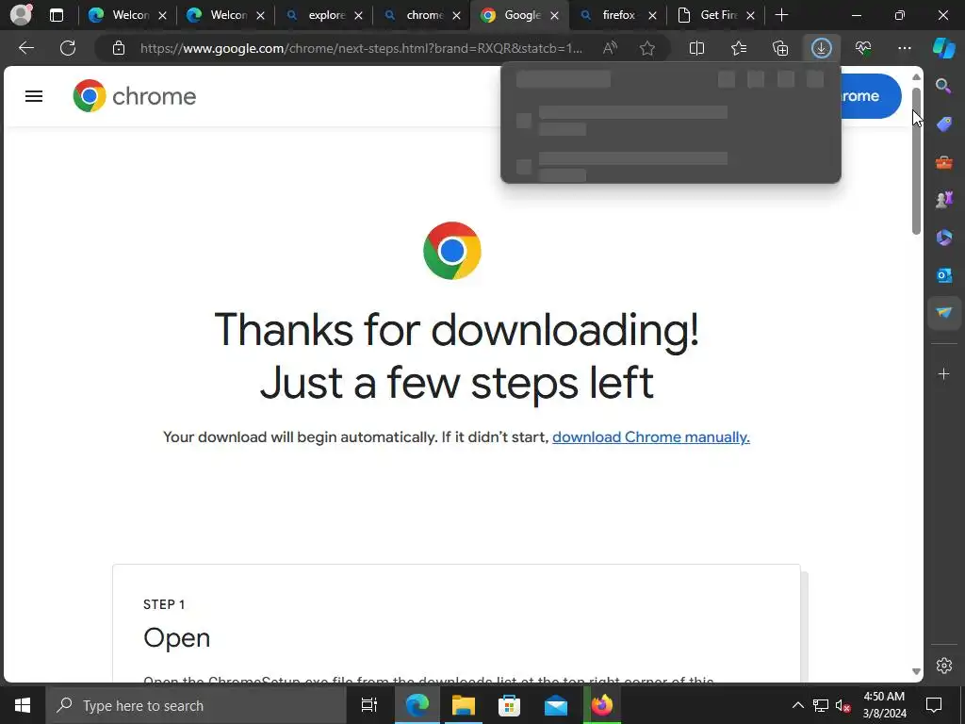Open split screen view
The image size is (965, 724).
coord(696,48)
